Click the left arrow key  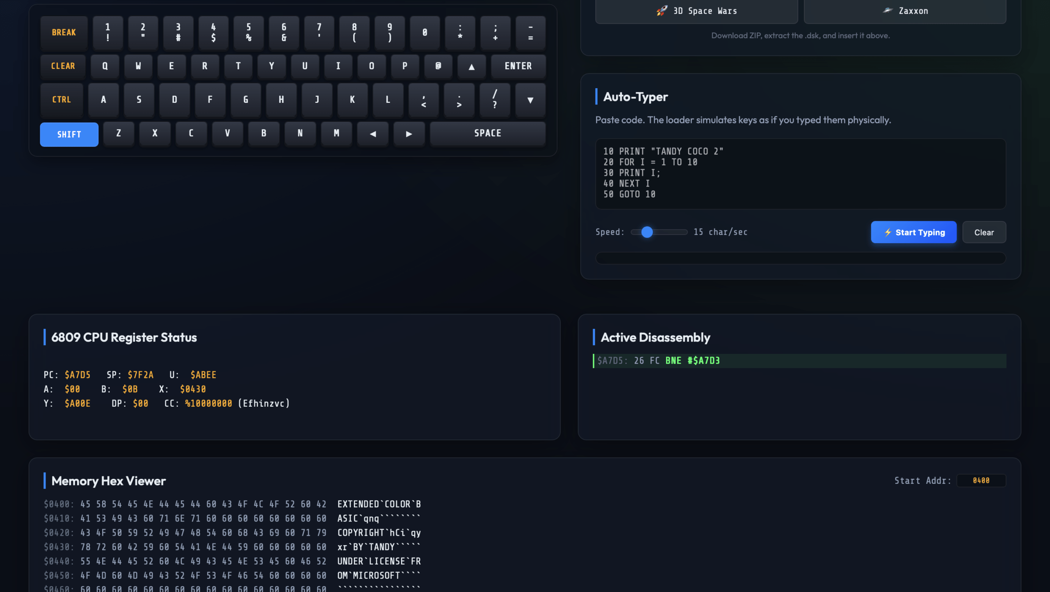[x=373, y=133]
